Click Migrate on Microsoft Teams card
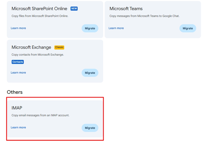 pyautogui.click(x=188, y=28)
